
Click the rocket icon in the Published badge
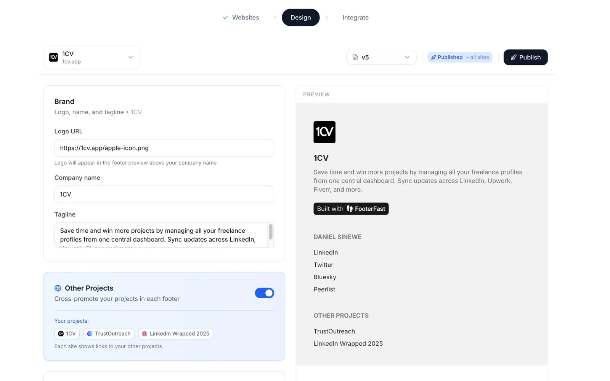(433, 57)
